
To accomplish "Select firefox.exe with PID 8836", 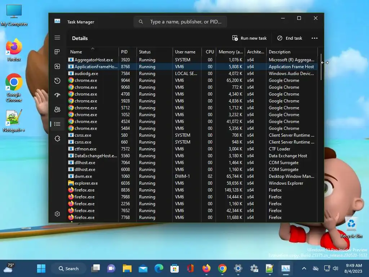I will pos(192,190).
